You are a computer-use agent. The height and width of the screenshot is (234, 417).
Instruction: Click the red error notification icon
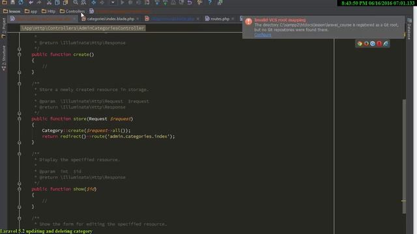(248, 21)
